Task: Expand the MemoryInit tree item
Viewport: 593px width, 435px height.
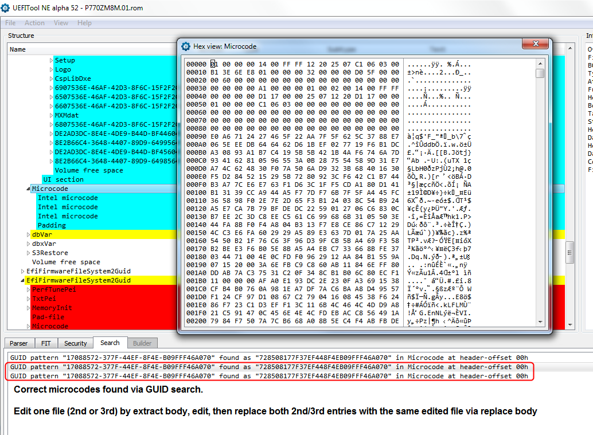Action: (28, 308)
